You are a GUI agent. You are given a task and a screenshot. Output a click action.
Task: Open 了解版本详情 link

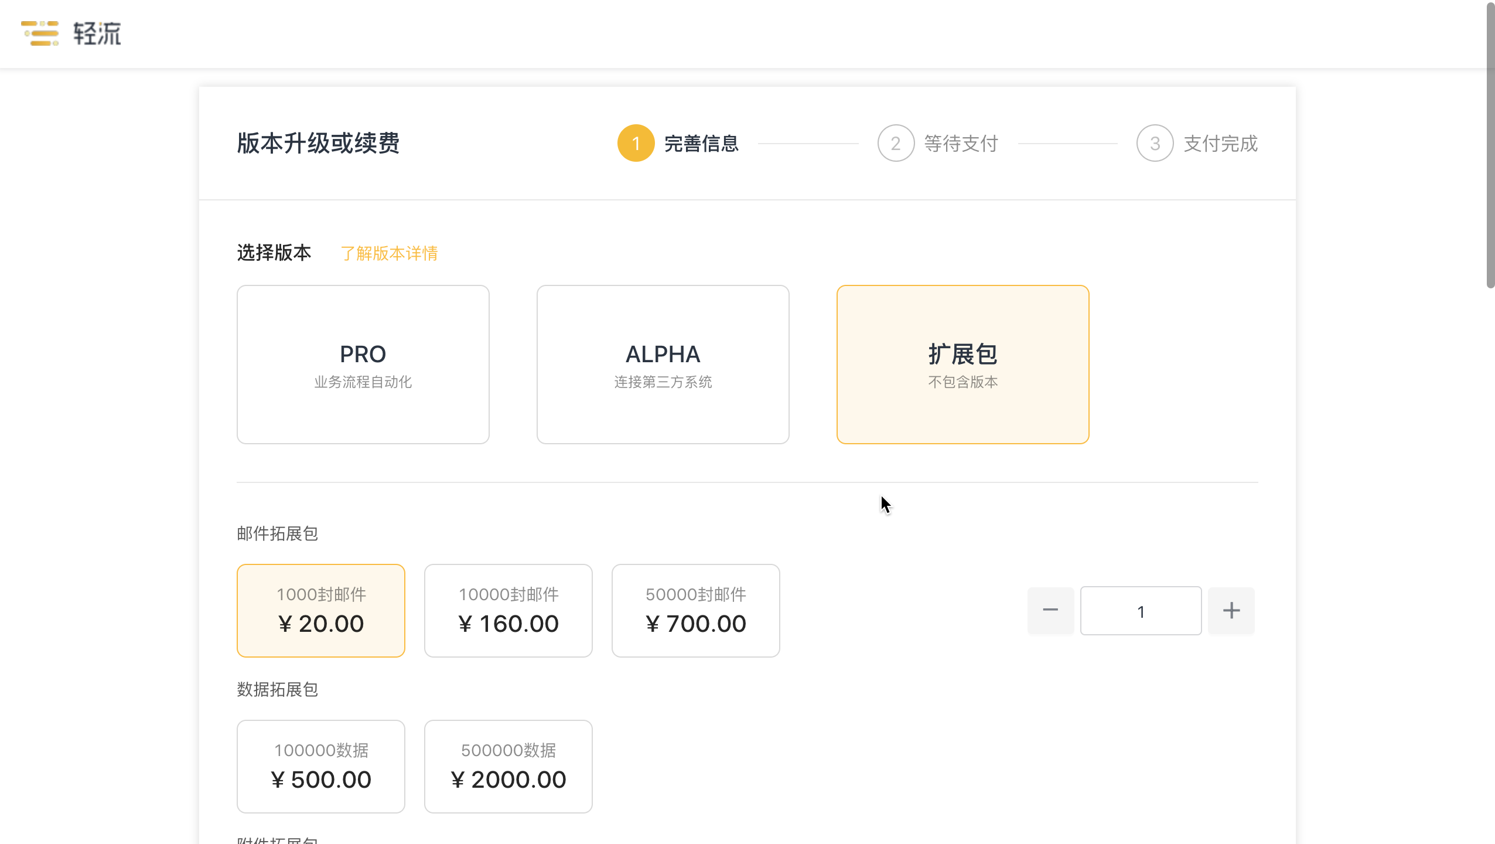[x=389, y=253]
